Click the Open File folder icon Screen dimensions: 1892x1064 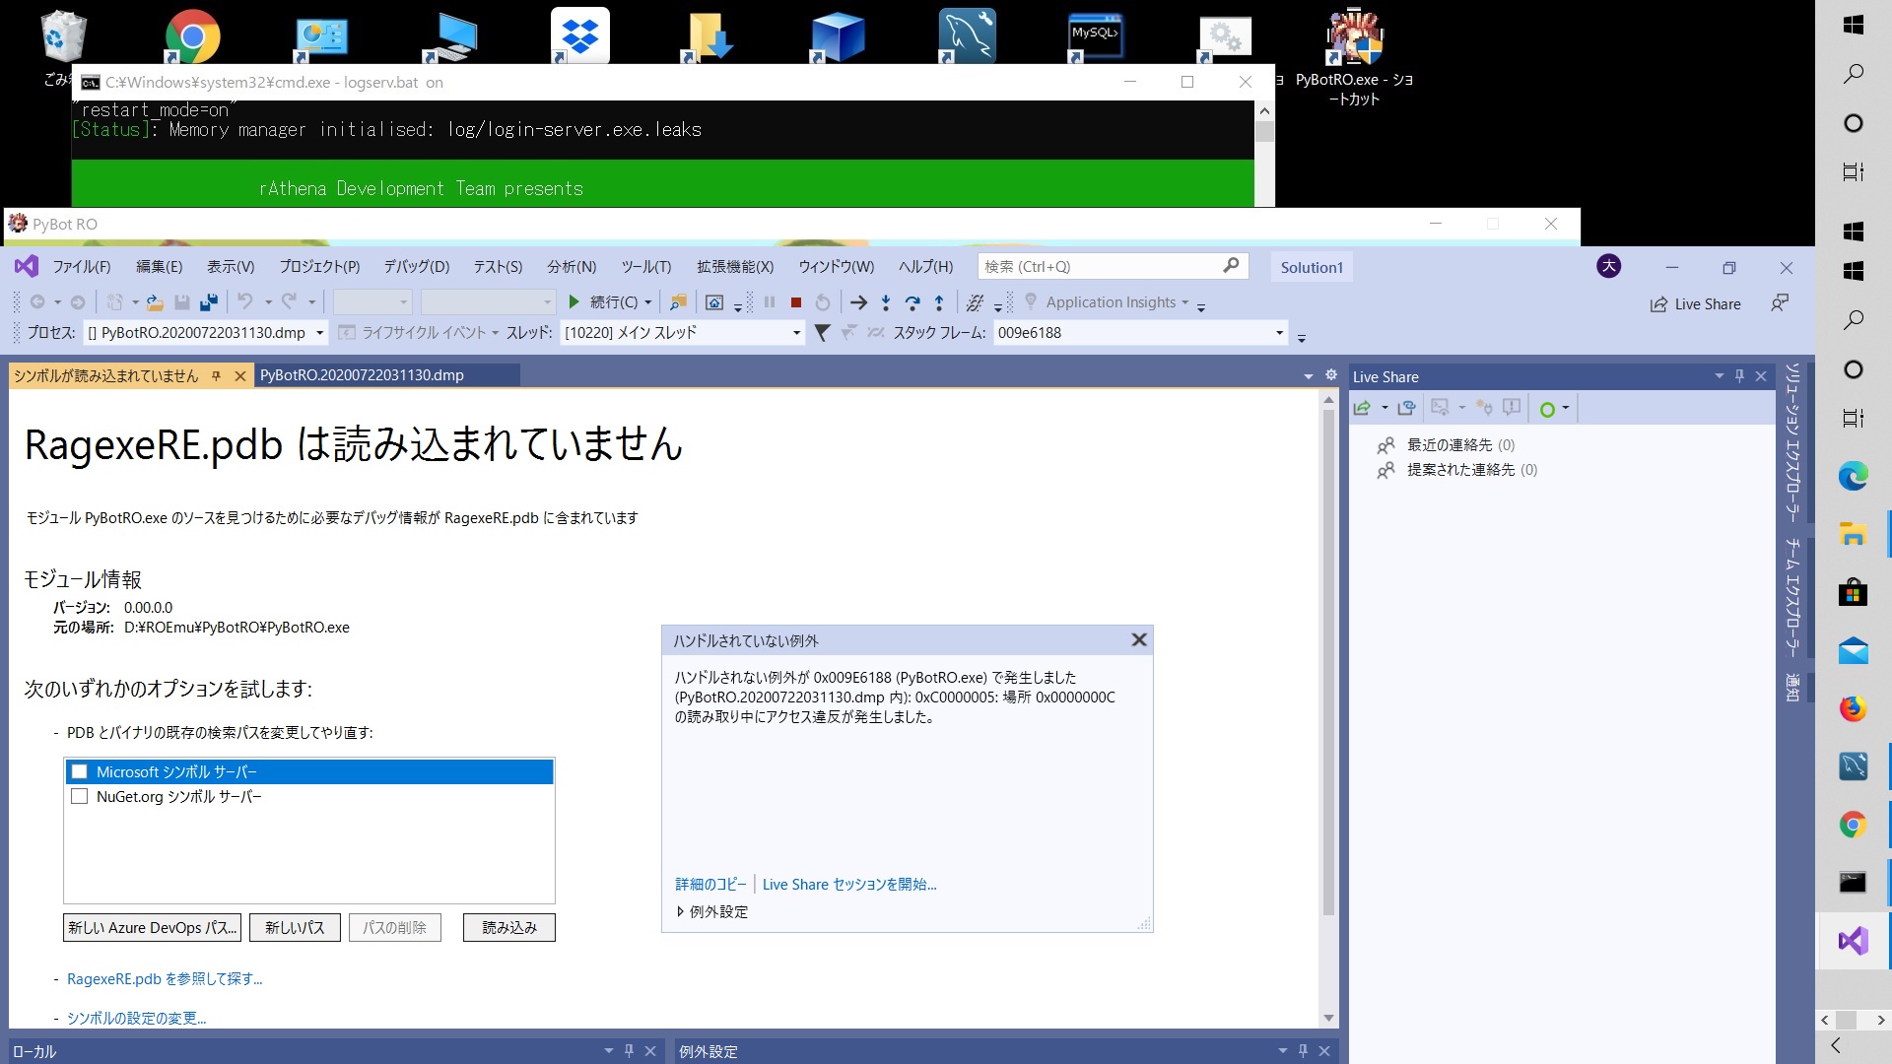155,302
